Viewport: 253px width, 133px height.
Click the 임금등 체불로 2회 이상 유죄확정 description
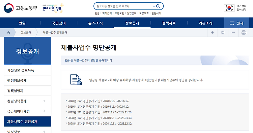(146, 80)
